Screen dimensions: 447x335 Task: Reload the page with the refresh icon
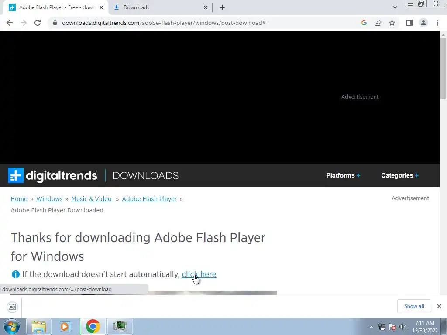(38, 23)
